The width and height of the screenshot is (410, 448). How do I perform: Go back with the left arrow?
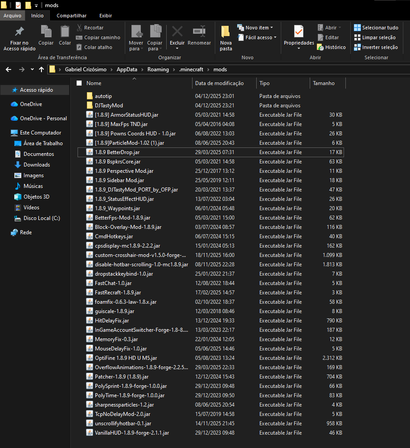(x=8, y=69)
